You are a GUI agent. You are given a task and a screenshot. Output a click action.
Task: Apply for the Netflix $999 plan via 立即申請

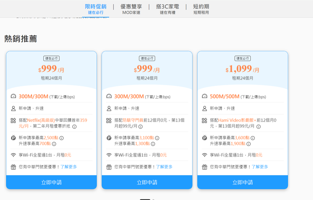tap(51, 182)
